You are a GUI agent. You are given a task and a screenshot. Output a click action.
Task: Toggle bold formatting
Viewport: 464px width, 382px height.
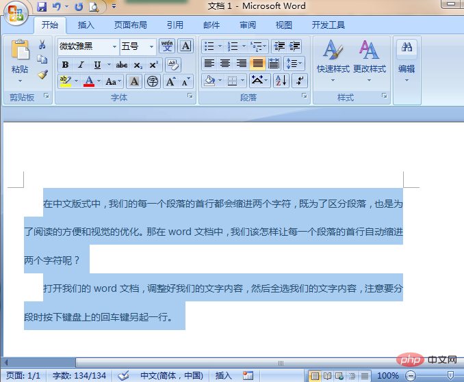(x=65, y=65)
